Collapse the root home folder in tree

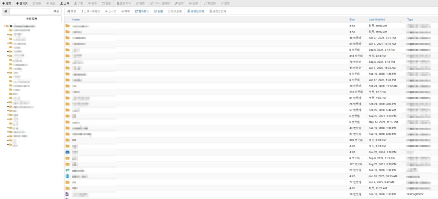(x=4, y=26)
